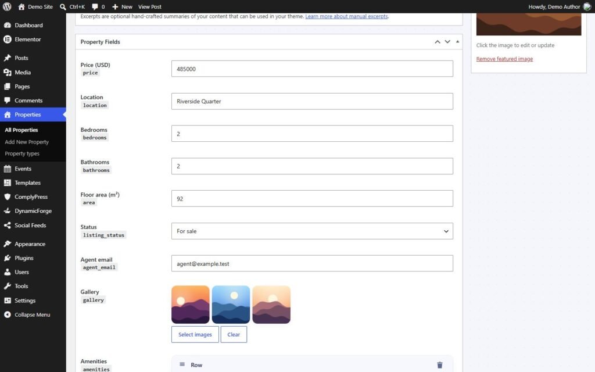Viewport: 595px width, 372px height.
Task: Delete the amenities Row with trash icon
Action: click(440, 365)
